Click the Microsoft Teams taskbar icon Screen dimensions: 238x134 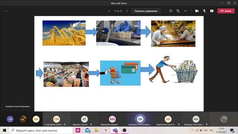tap(115, 130)
